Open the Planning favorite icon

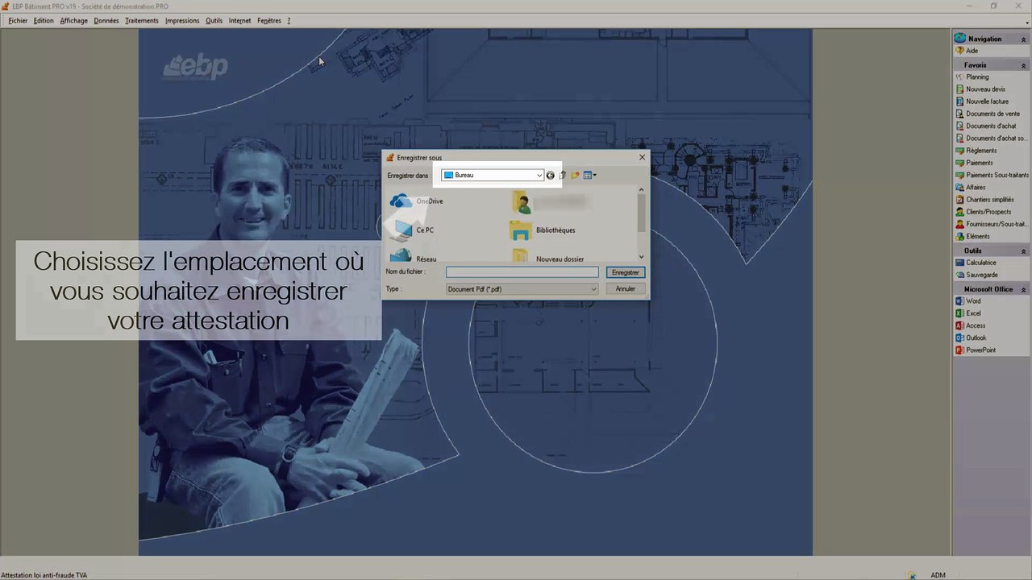959,77
